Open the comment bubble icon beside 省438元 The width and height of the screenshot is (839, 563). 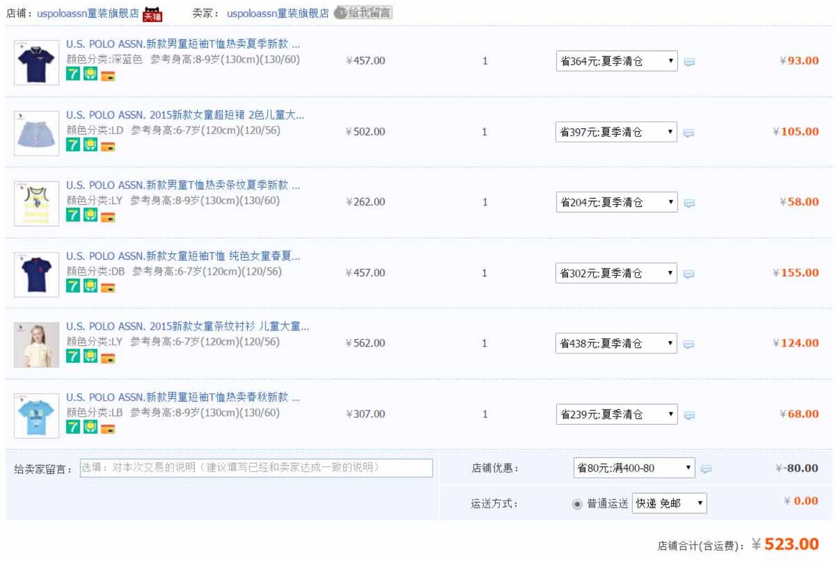click(689, 344)
